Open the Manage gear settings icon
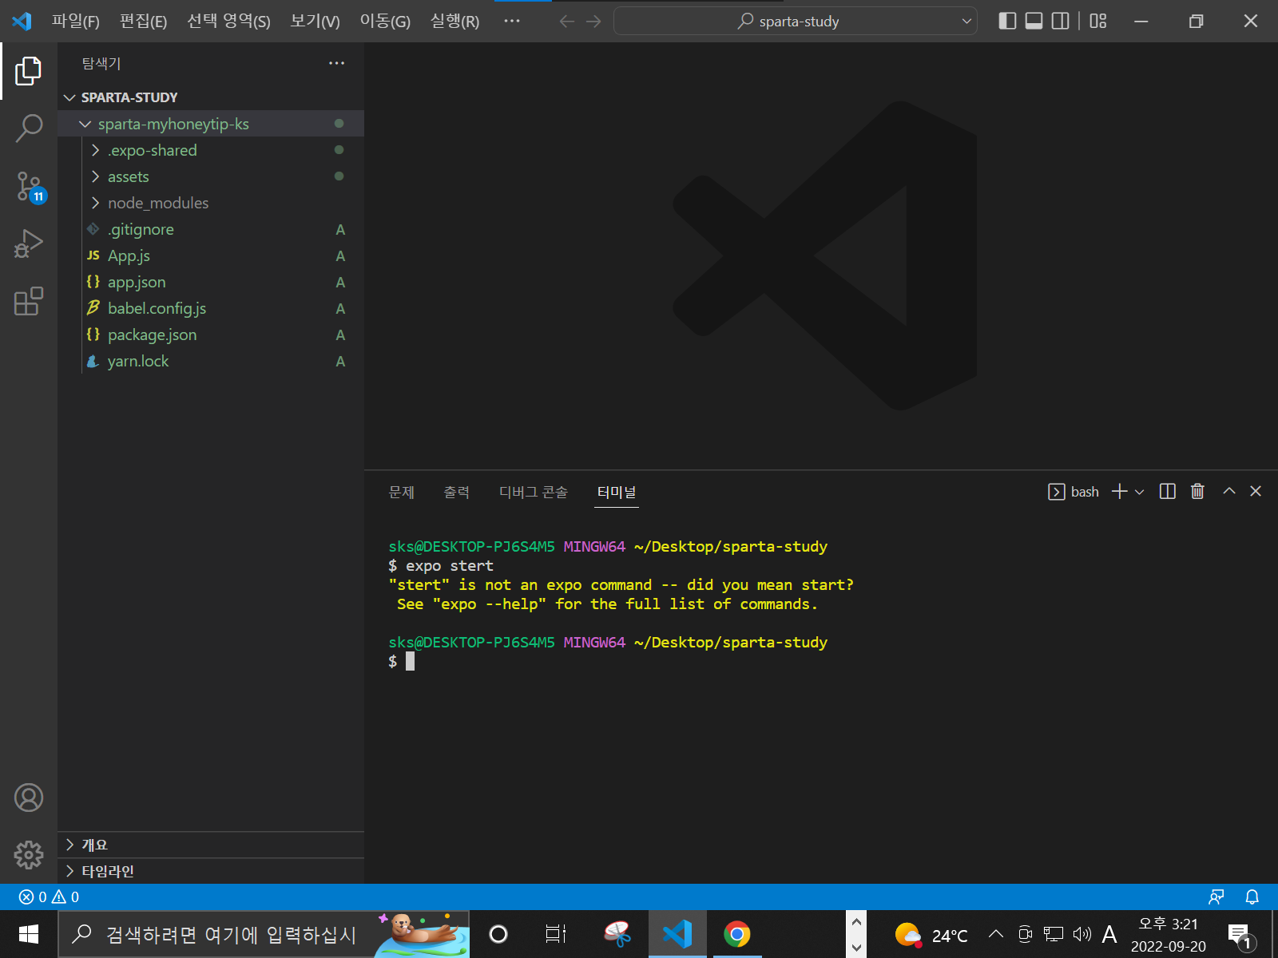 coord(29,855)
